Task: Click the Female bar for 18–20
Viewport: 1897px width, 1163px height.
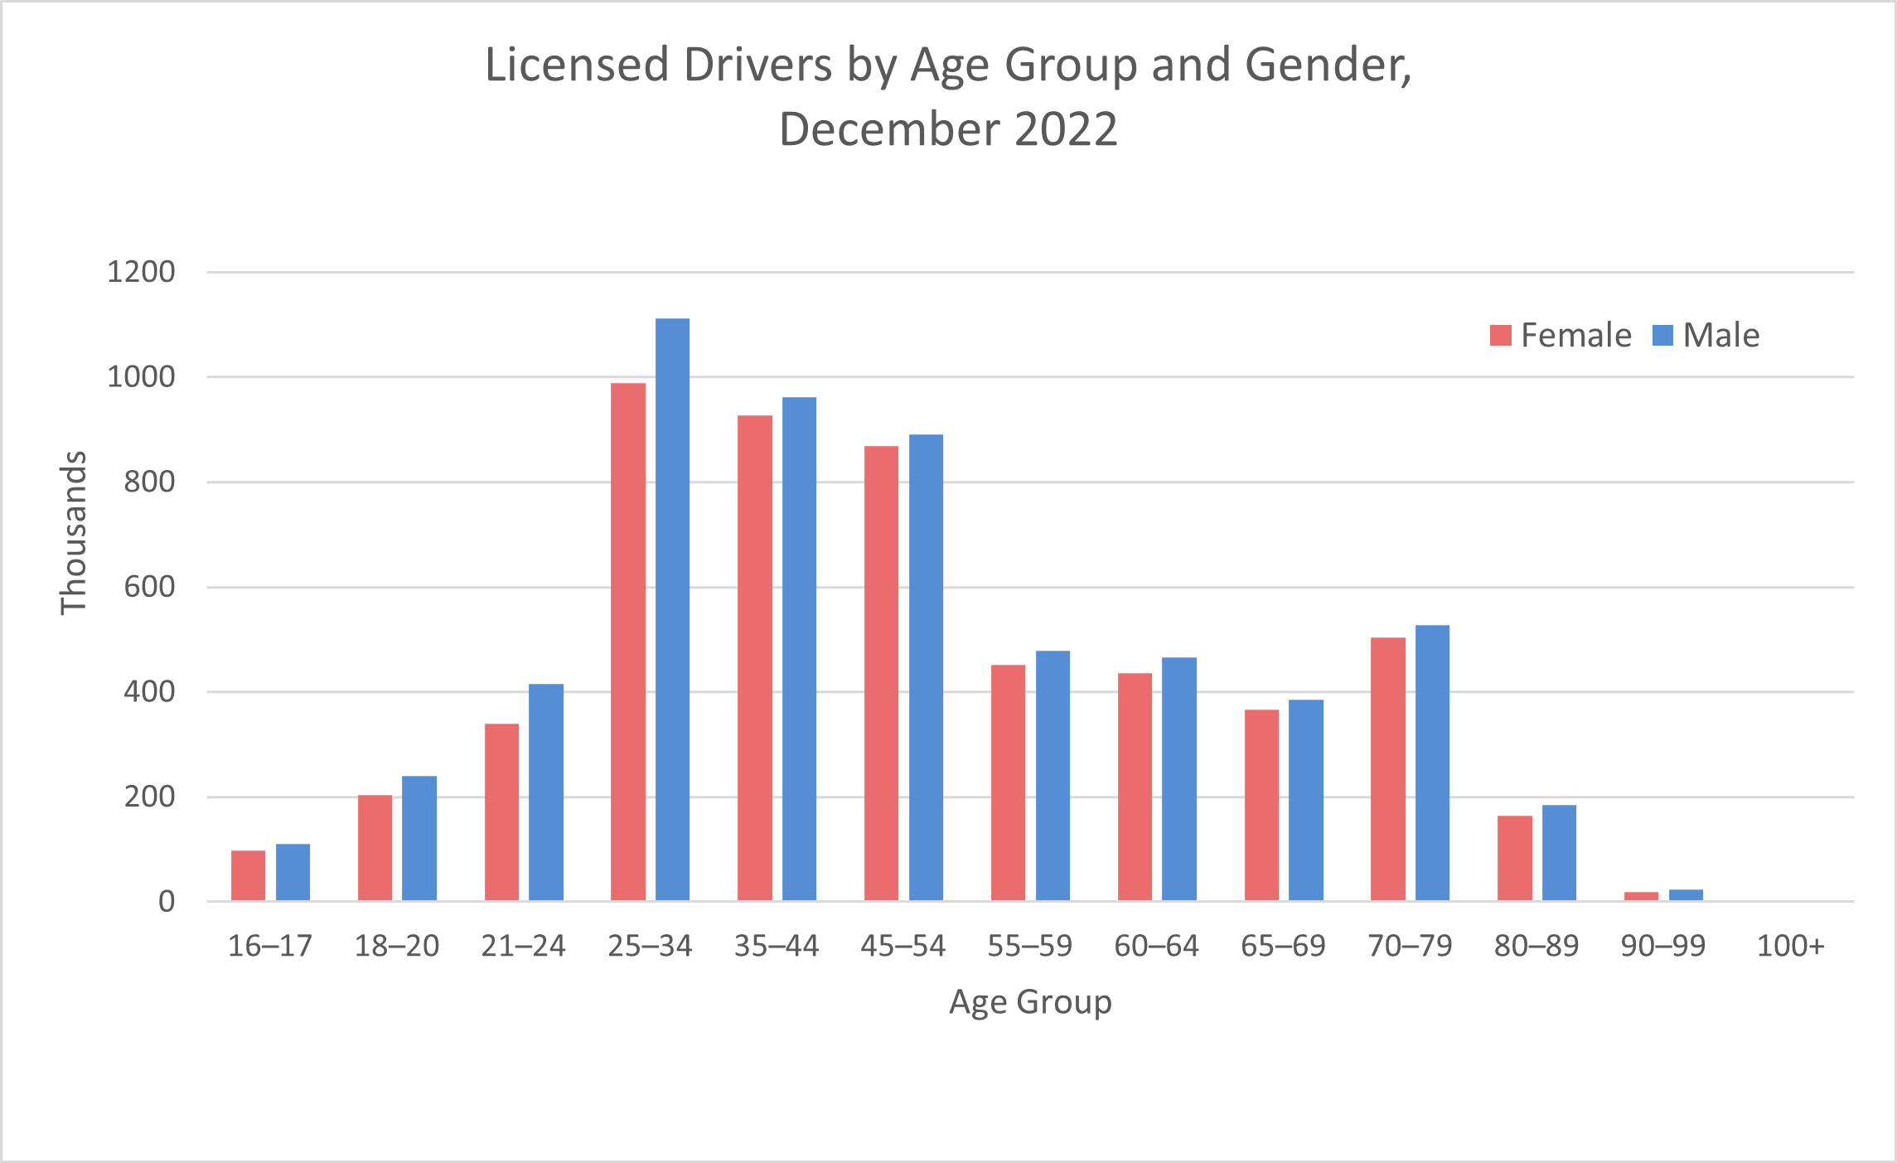Action: pyautogui.click(x=375, y=848)
